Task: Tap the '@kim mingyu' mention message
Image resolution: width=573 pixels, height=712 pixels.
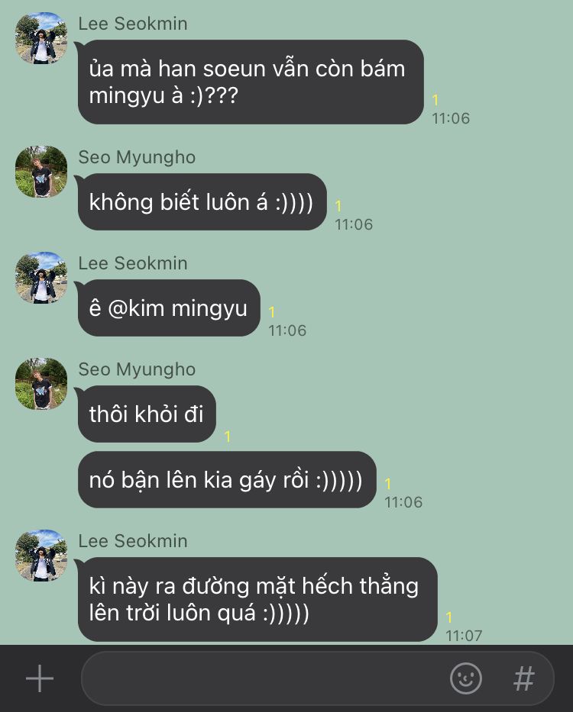Action: [169, 308]
